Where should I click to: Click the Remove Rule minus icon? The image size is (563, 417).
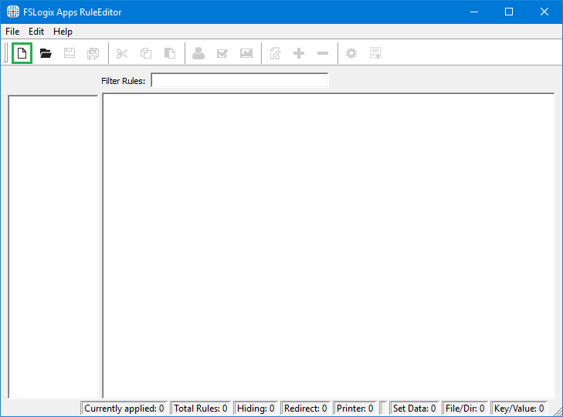323,53
